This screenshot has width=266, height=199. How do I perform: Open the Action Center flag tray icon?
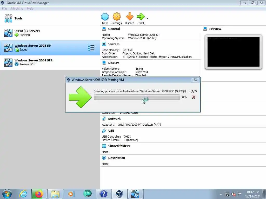pos(240,194)
